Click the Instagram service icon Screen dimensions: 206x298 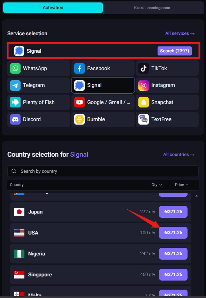coord(144,85)
